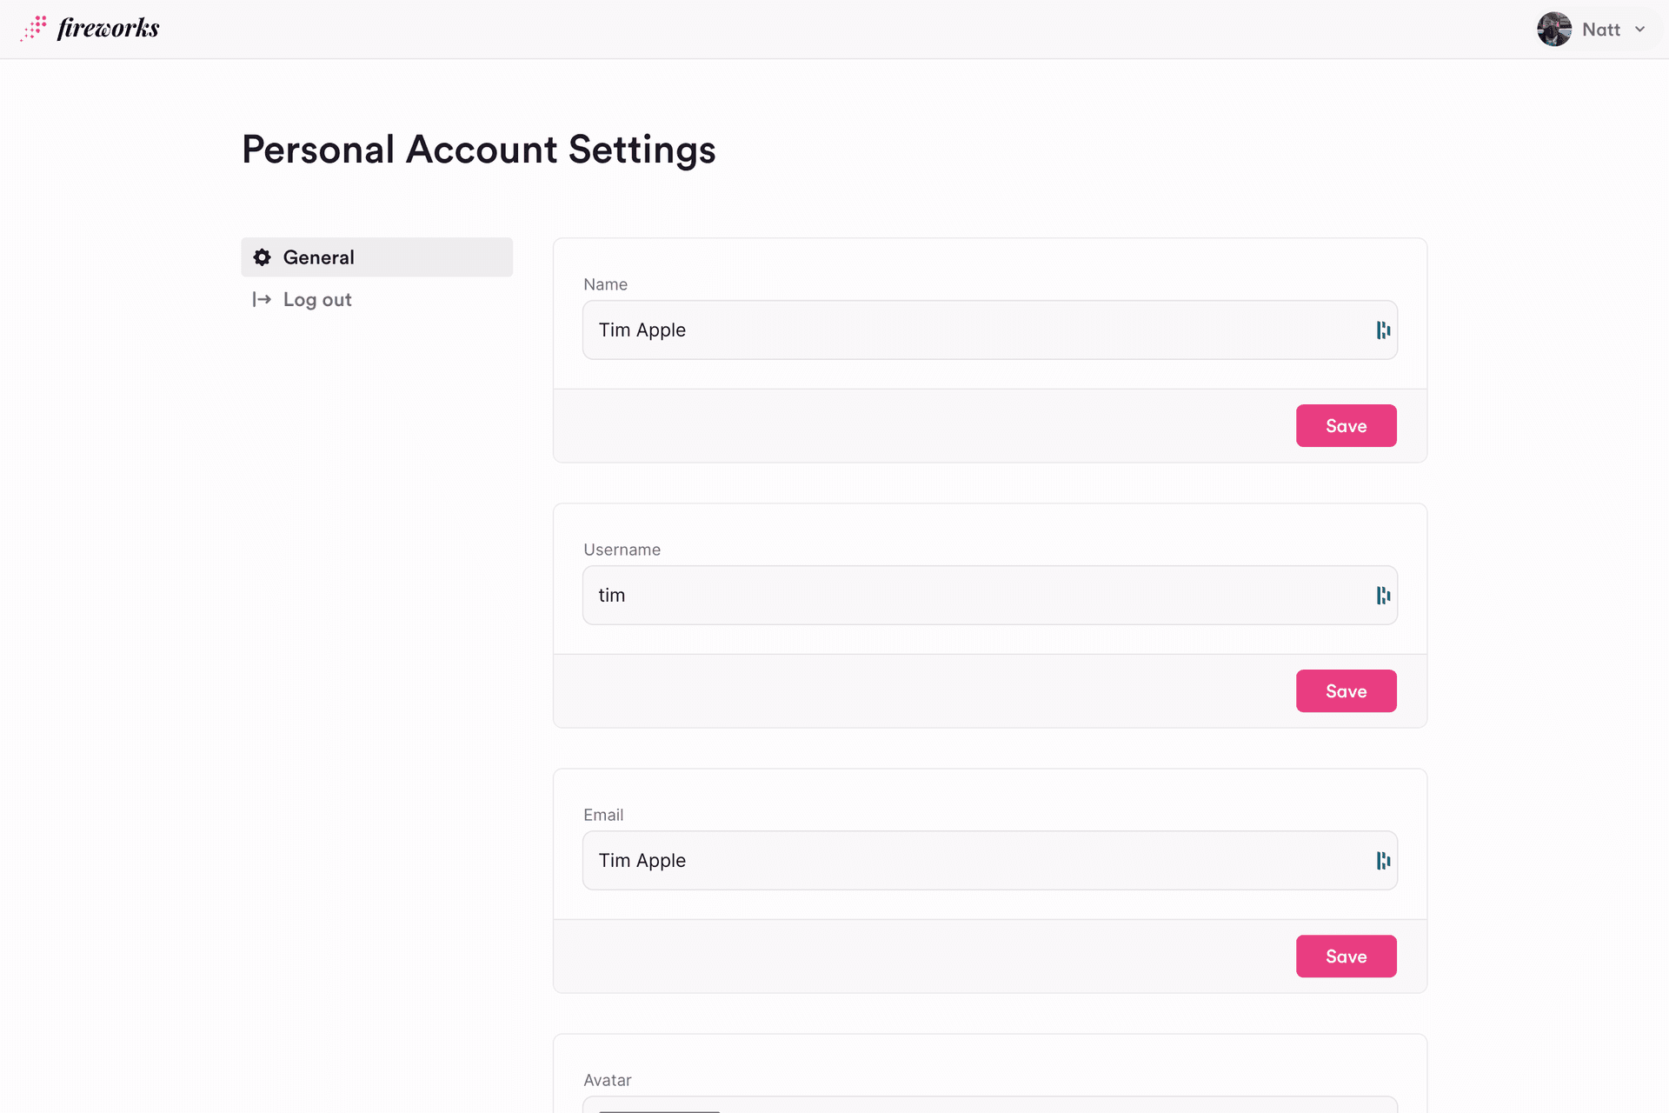The height and width of the screenshot is (1113, 1669).
Task: Save the Name field changes
Action: coord(1346,426)
